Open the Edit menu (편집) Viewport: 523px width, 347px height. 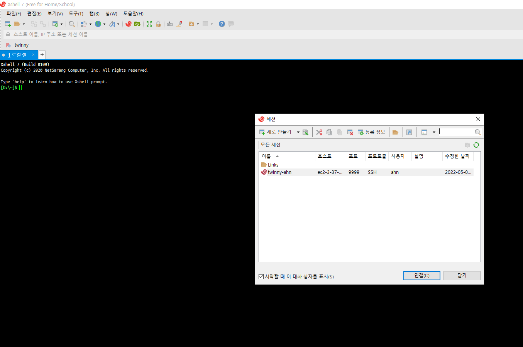(34, 14)
